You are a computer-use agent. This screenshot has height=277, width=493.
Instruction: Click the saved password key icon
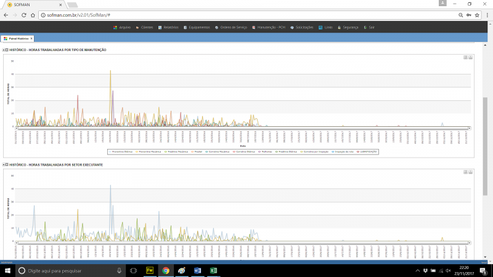click(x=469, y=14)
